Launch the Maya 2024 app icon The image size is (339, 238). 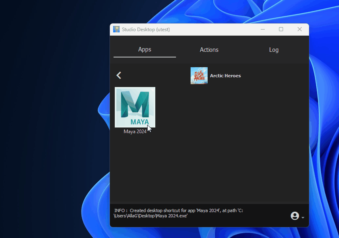(x=135, y=107)
